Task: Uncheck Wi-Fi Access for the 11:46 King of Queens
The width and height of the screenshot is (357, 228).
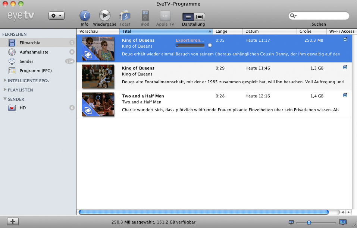Action: tap(345, 67)
